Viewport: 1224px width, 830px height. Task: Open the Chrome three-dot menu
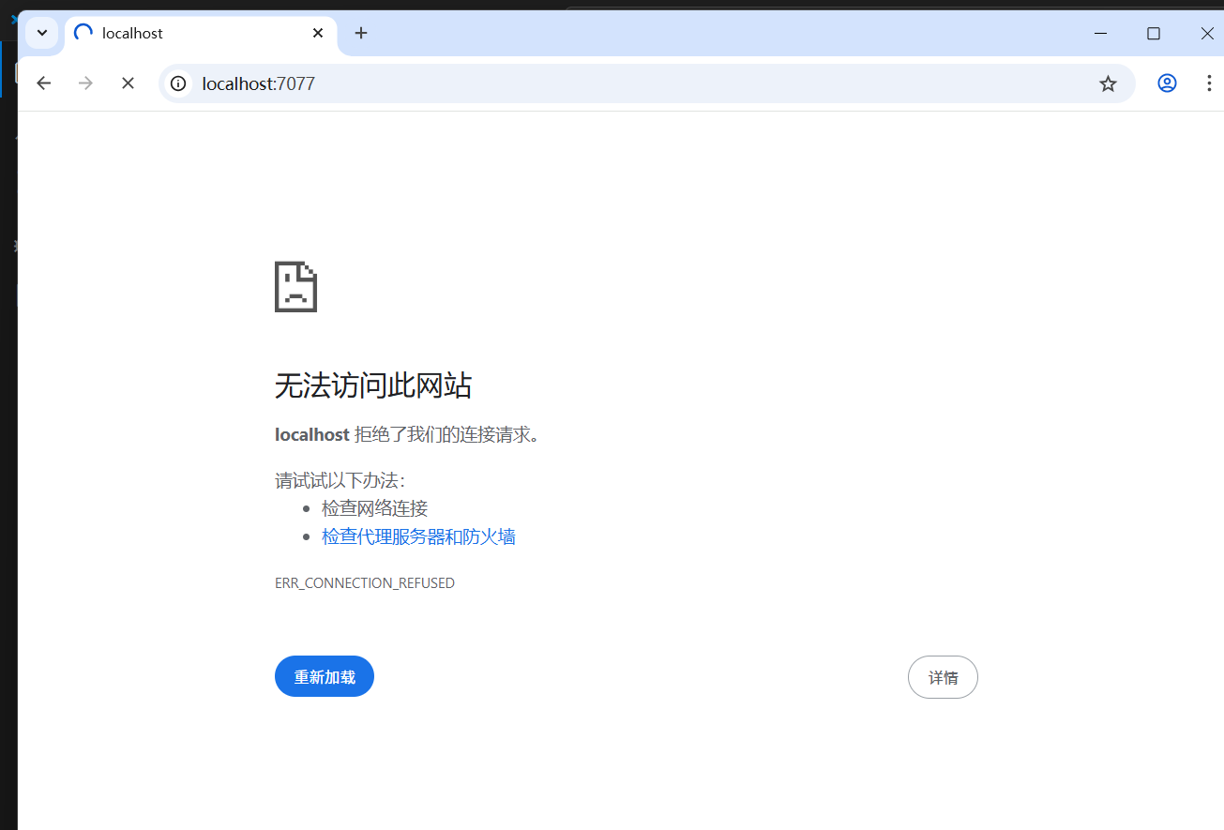pyautogui.click(x=1208, y=83)
